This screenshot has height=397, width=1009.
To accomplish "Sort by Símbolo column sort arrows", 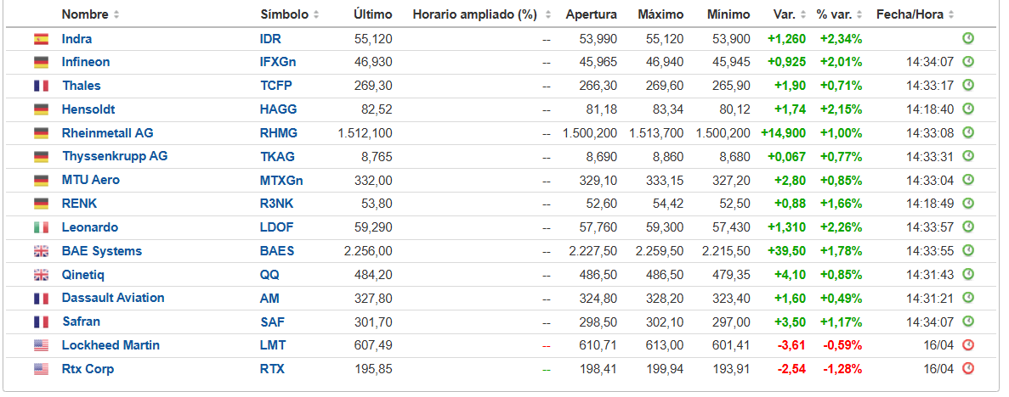I will pos(316,14).
